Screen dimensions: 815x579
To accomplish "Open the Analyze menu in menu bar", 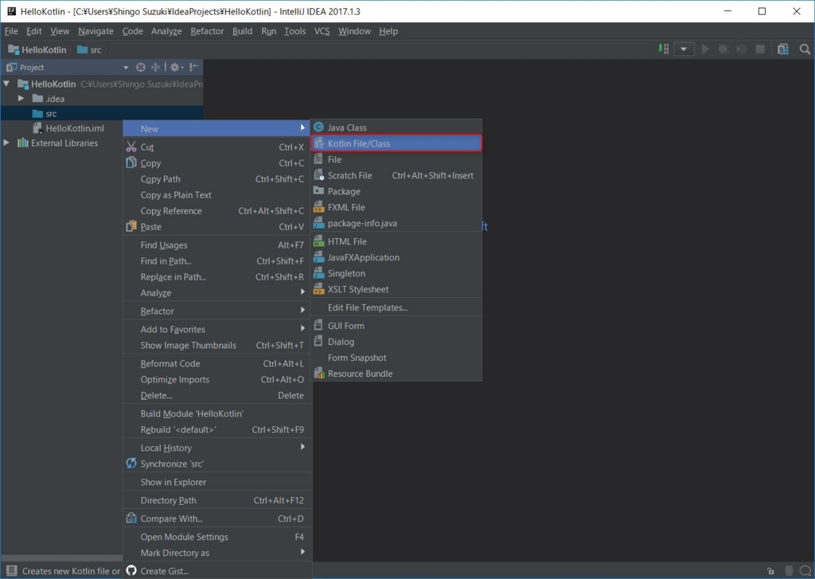I will click(x=166, y=31).
